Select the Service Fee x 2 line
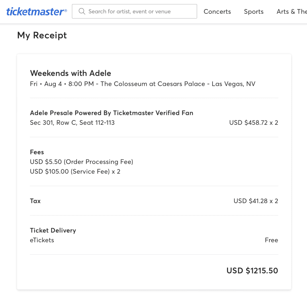Image resolution: width=307 pixels, height=302 pixels. tap(75, 171)
